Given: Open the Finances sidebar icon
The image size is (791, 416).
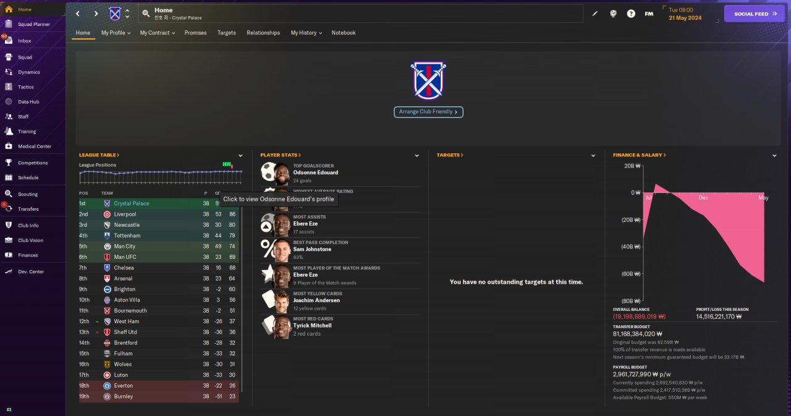Looking at the screenshot, I should tap(9, 255).
